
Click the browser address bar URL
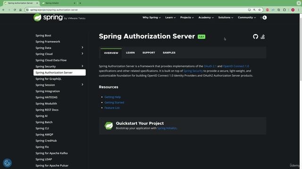[54, 10]
